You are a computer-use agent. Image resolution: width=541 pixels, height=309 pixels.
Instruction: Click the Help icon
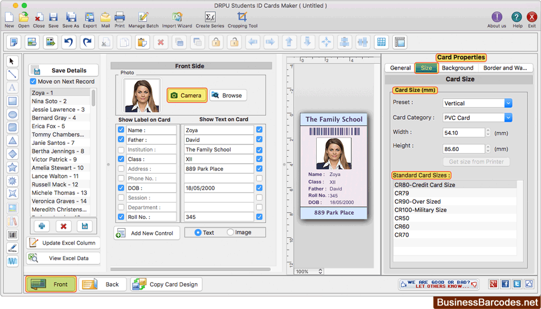(517, 20)
